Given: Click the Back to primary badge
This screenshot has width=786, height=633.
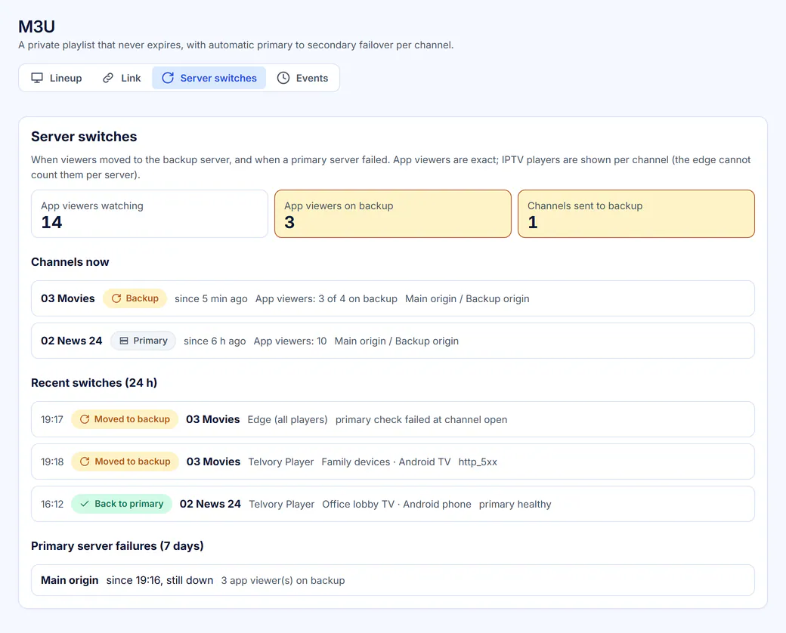Looking at the screenshot, I should [122, 504].
